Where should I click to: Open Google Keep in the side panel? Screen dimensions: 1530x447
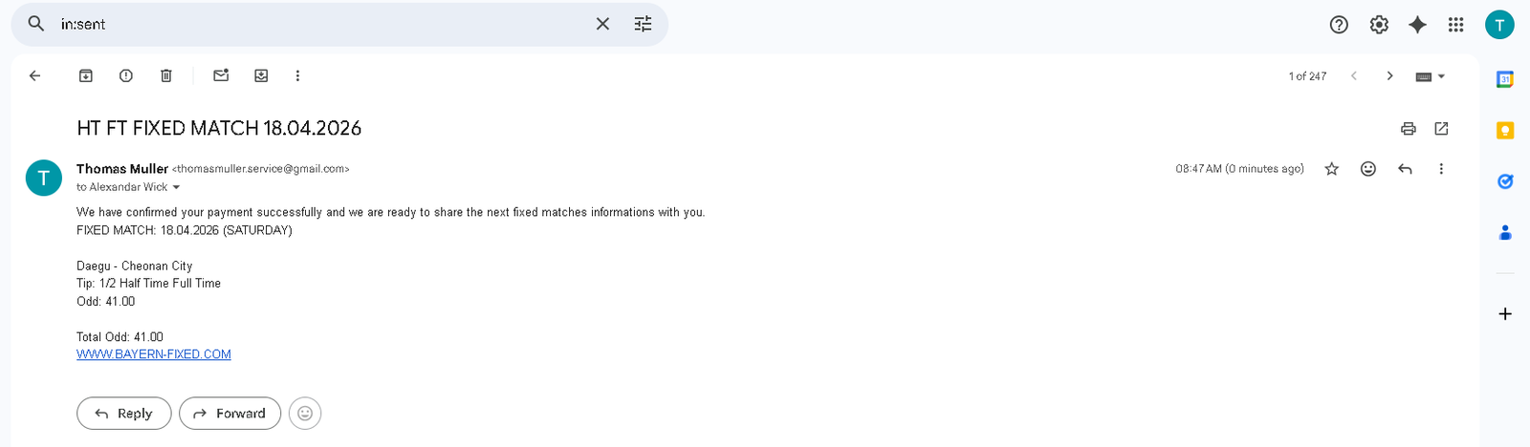coord(1504,131)
